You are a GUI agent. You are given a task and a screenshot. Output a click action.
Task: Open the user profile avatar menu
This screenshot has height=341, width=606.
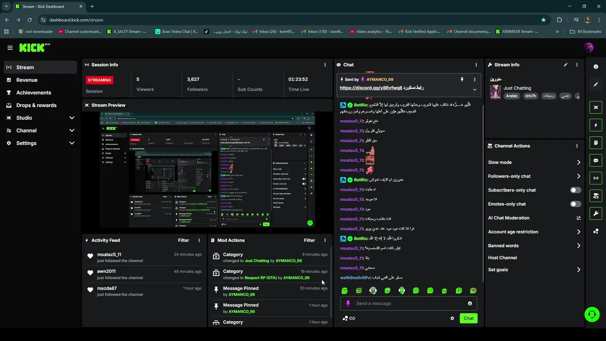click(588, 47)
